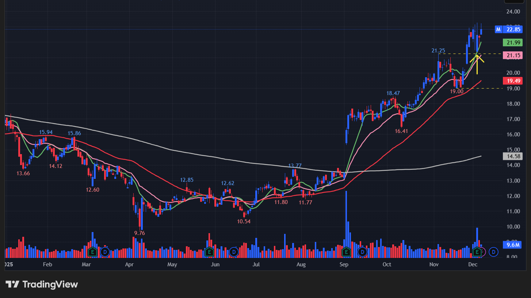Image resolution: width=531 pixels, height=298 pixels.
Task: Open the June dividend D marker
Action: (x=234, y=252)
